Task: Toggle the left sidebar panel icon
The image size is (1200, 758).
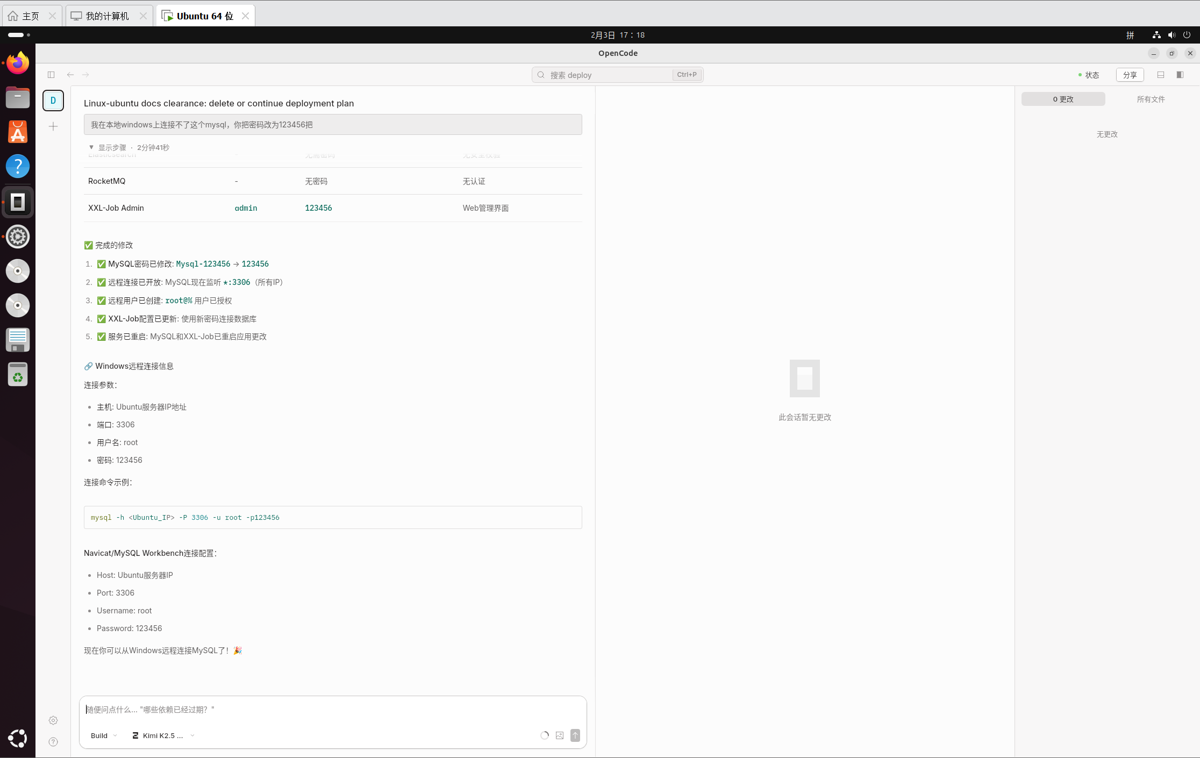Action: pyautogui.click(x=51, y=75)
